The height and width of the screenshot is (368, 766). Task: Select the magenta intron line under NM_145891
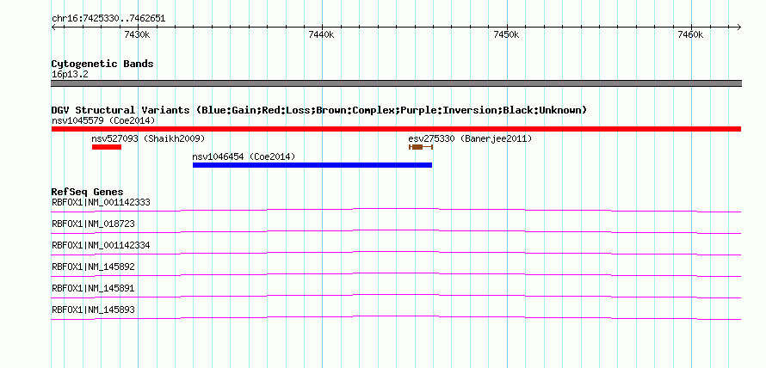[396, 296]
